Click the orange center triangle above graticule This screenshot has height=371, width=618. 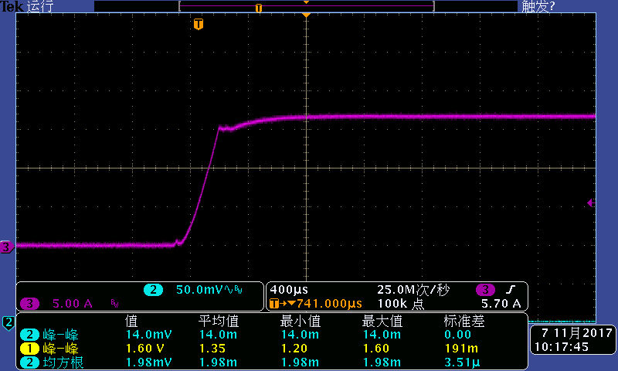point(307,15)
